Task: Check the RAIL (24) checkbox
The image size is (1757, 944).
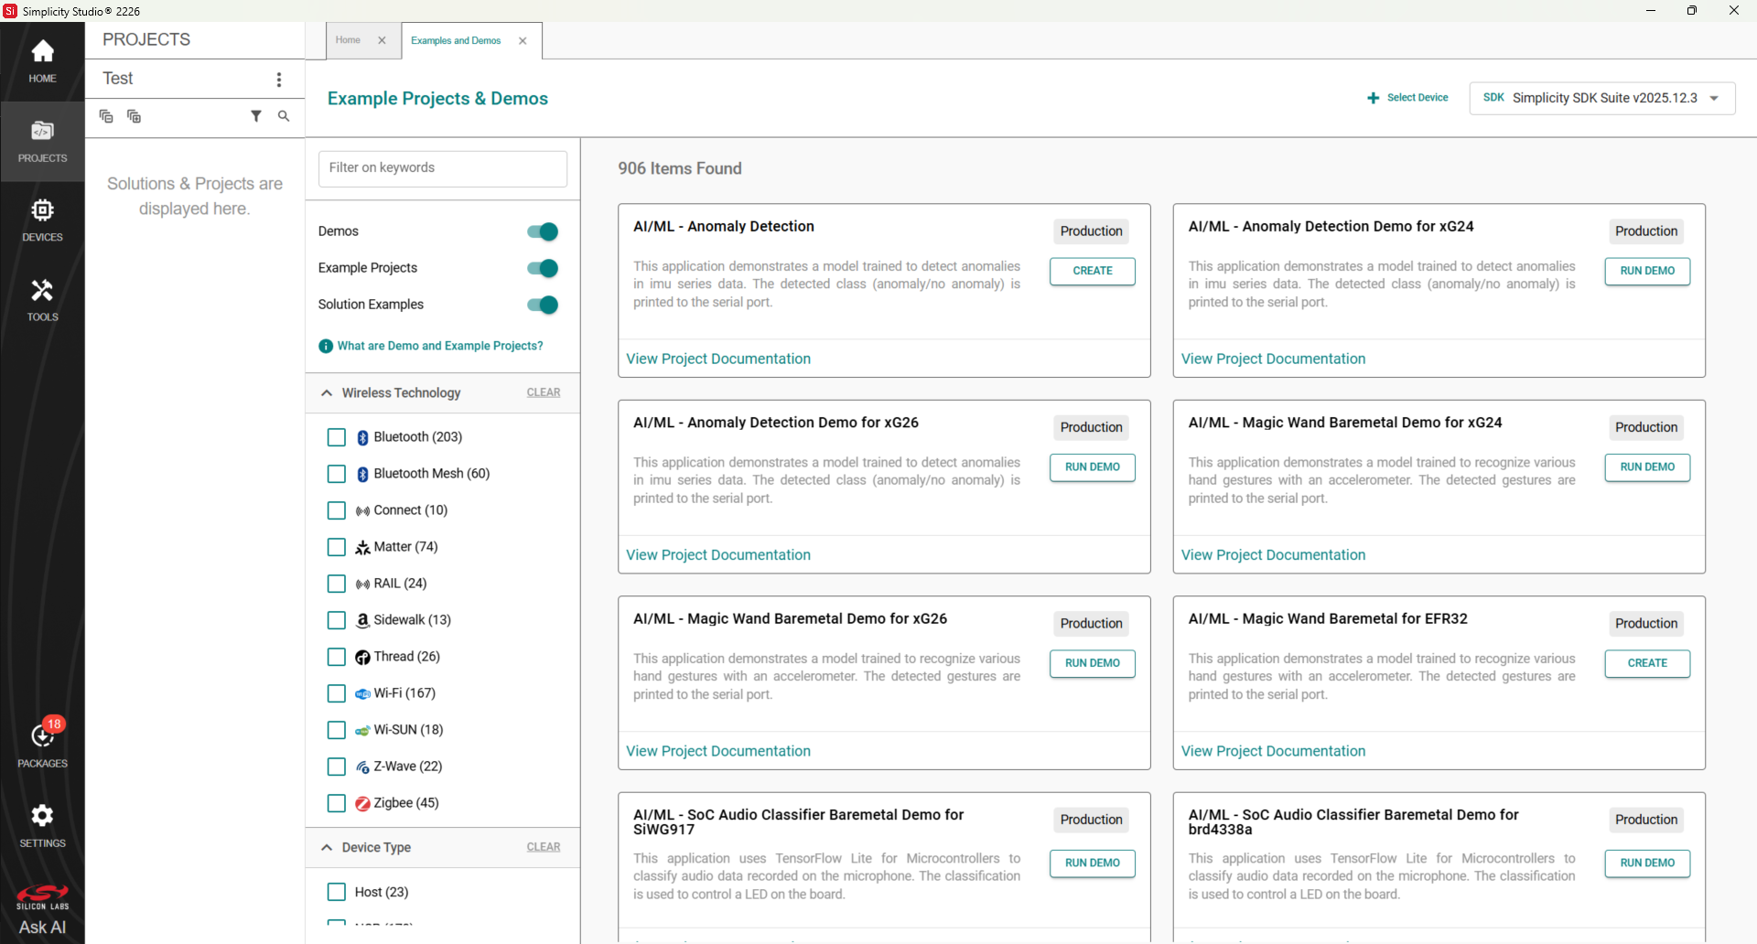Action: (x=337, y=584)
